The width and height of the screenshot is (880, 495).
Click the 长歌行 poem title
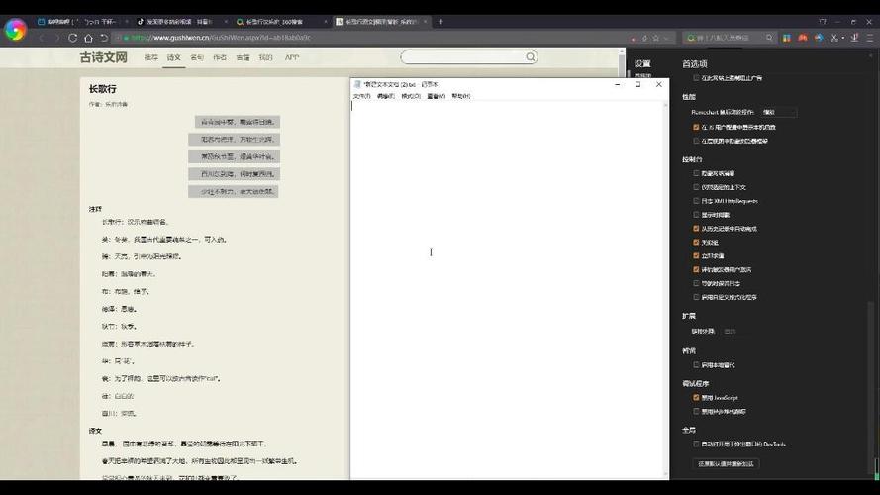tap(103, 89)
